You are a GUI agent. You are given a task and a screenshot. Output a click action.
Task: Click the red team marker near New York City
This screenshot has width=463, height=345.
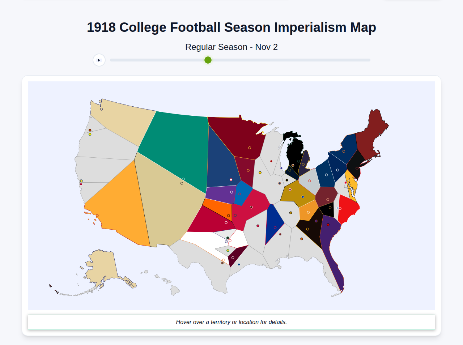357,168
